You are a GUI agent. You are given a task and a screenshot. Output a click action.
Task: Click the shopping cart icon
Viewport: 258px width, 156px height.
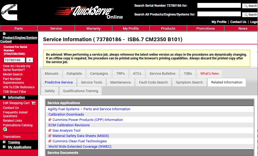click(34, 103)
